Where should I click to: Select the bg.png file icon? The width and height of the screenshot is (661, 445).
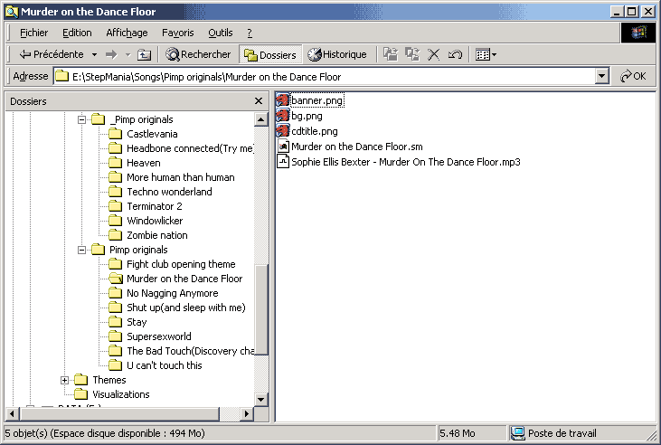tap(282, 116)
